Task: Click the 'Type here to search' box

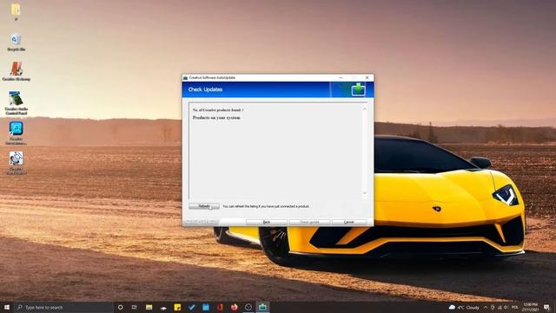Action: pos(63,307)
